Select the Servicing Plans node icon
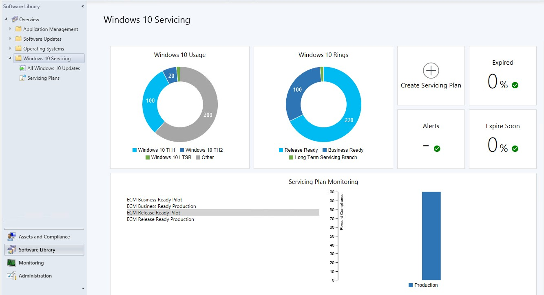The width and height of the screenshot is (544, 295). pos(23,78)
